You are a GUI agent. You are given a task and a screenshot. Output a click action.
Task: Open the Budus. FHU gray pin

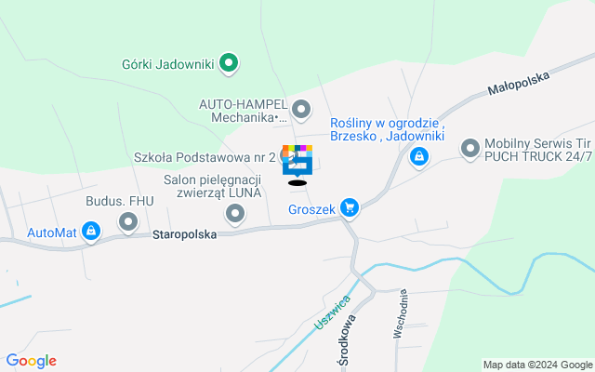coord(128,222)
